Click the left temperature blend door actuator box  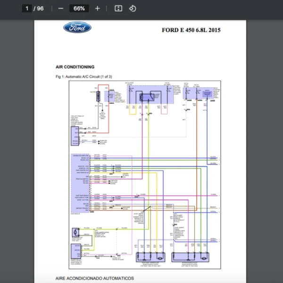click(x=151, y=258)
